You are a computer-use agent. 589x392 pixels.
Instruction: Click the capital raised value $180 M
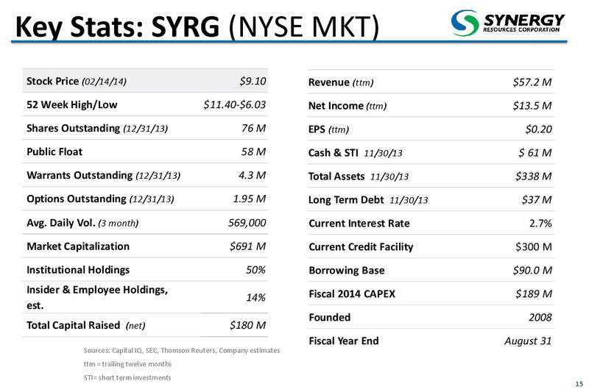coord(248,325)
